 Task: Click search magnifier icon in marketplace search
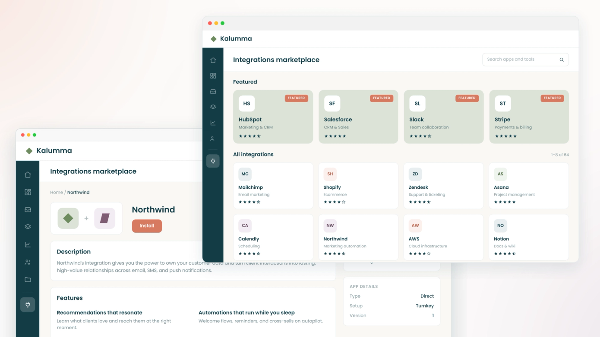(x=562, y=59)
